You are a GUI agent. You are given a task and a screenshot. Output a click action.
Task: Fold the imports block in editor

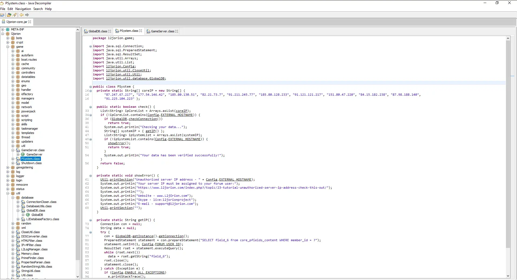point(90,46)
